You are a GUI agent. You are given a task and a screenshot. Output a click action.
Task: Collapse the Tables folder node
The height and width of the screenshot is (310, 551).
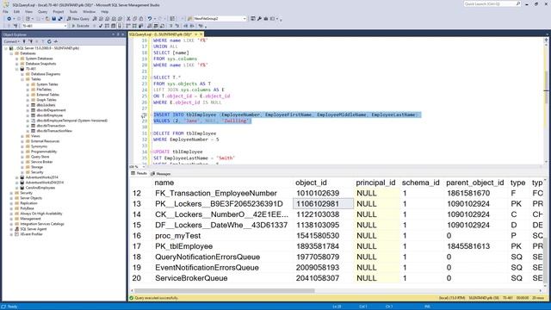coord(22,79)
